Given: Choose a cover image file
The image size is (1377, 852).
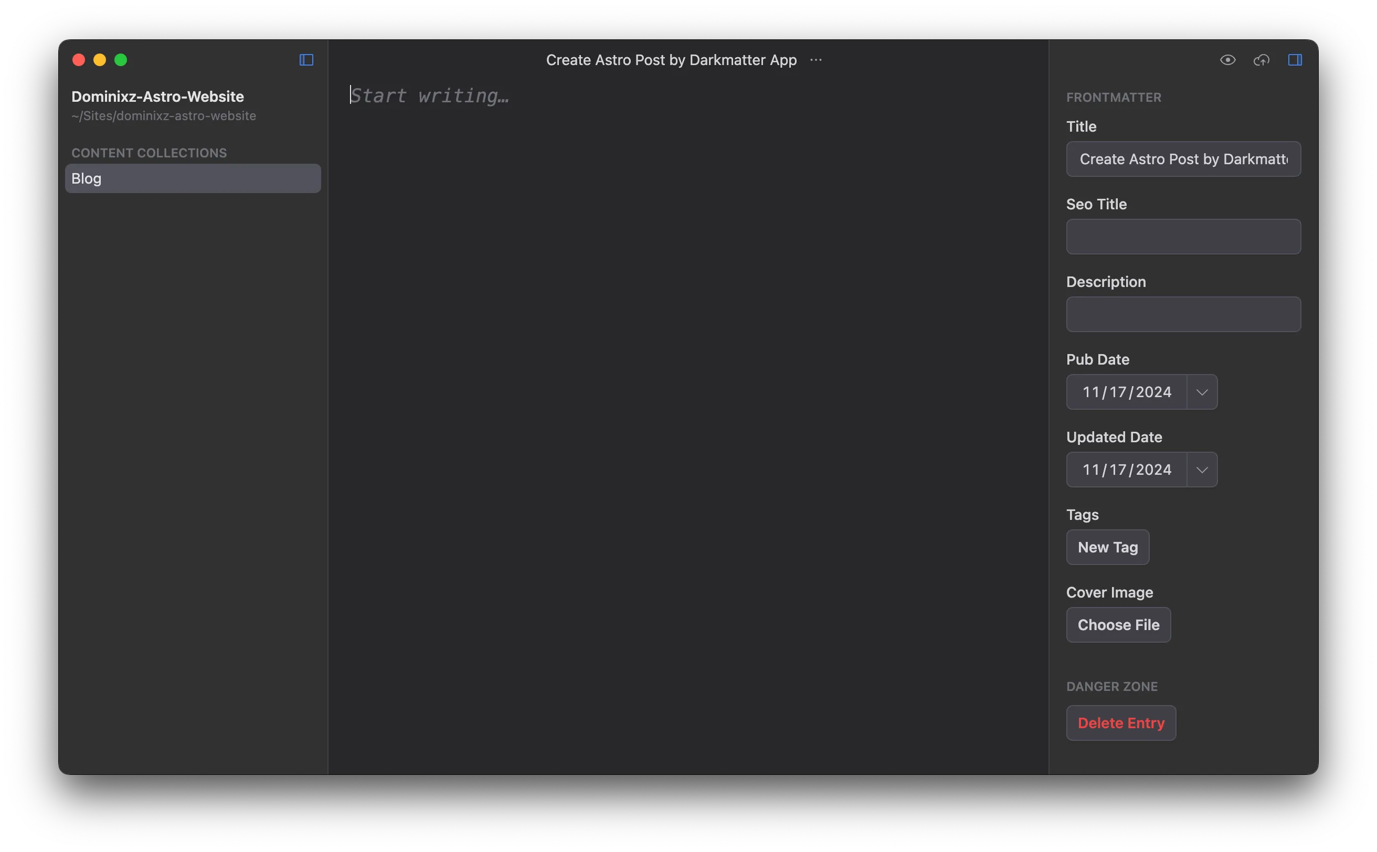Looking at the screenshot, I should (1118, 624).
